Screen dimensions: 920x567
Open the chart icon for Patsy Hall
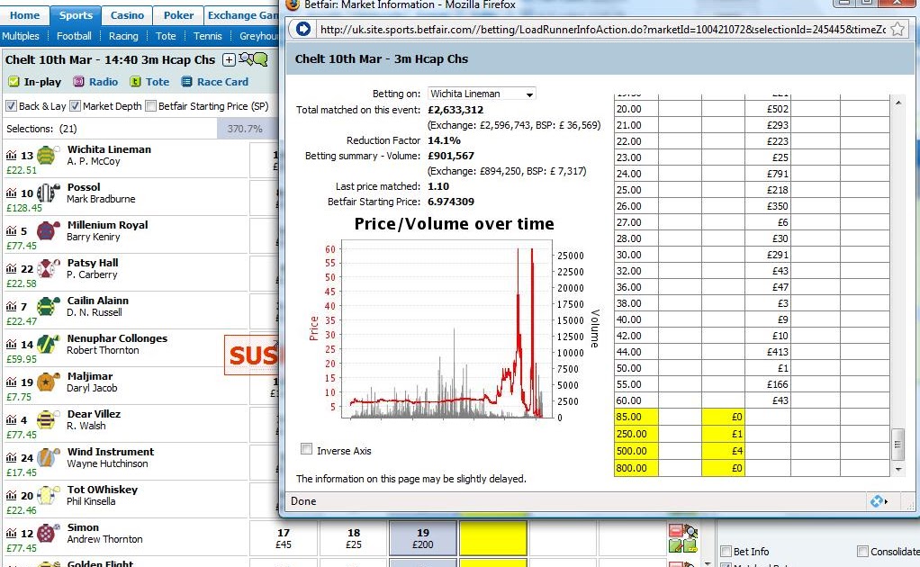[11, 268]
